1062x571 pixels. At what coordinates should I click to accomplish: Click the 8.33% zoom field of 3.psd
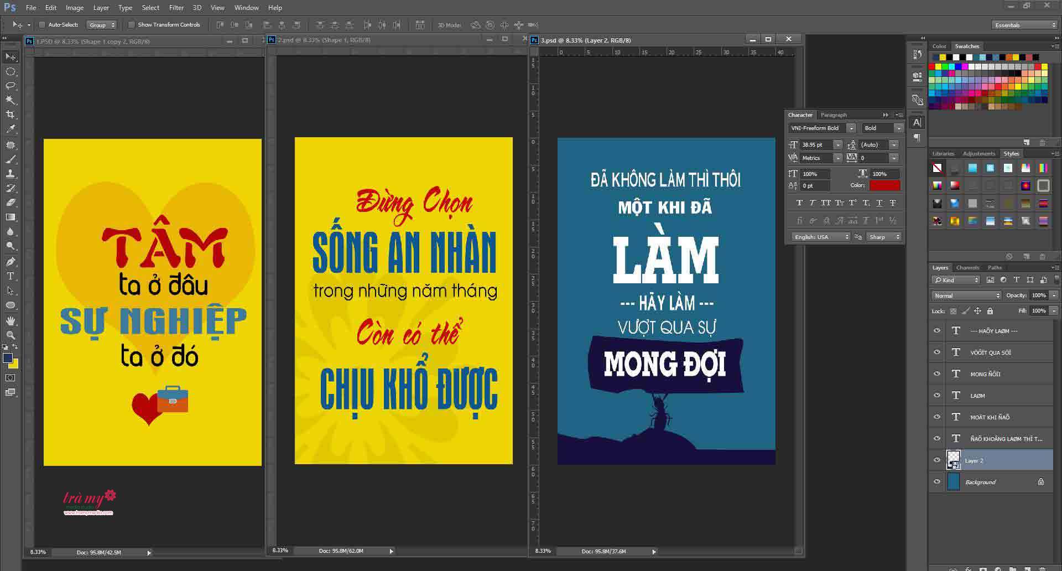[x=543, y=551]
